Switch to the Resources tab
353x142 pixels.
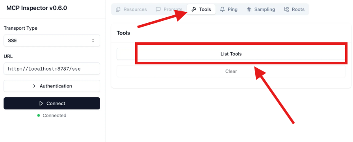tap(131, 9)
